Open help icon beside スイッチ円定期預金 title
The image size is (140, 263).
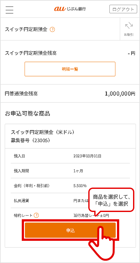tap(52, 30)
